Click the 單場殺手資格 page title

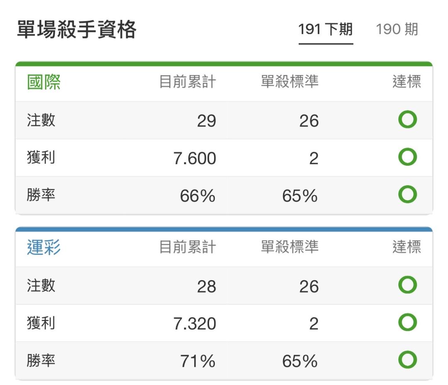(x=77, y=29)
